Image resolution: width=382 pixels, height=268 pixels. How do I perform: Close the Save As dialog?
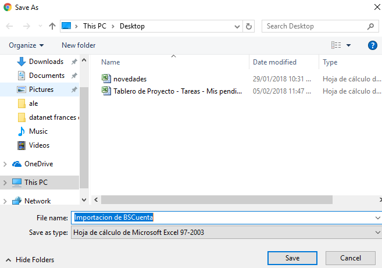click(x=377, y=7)
